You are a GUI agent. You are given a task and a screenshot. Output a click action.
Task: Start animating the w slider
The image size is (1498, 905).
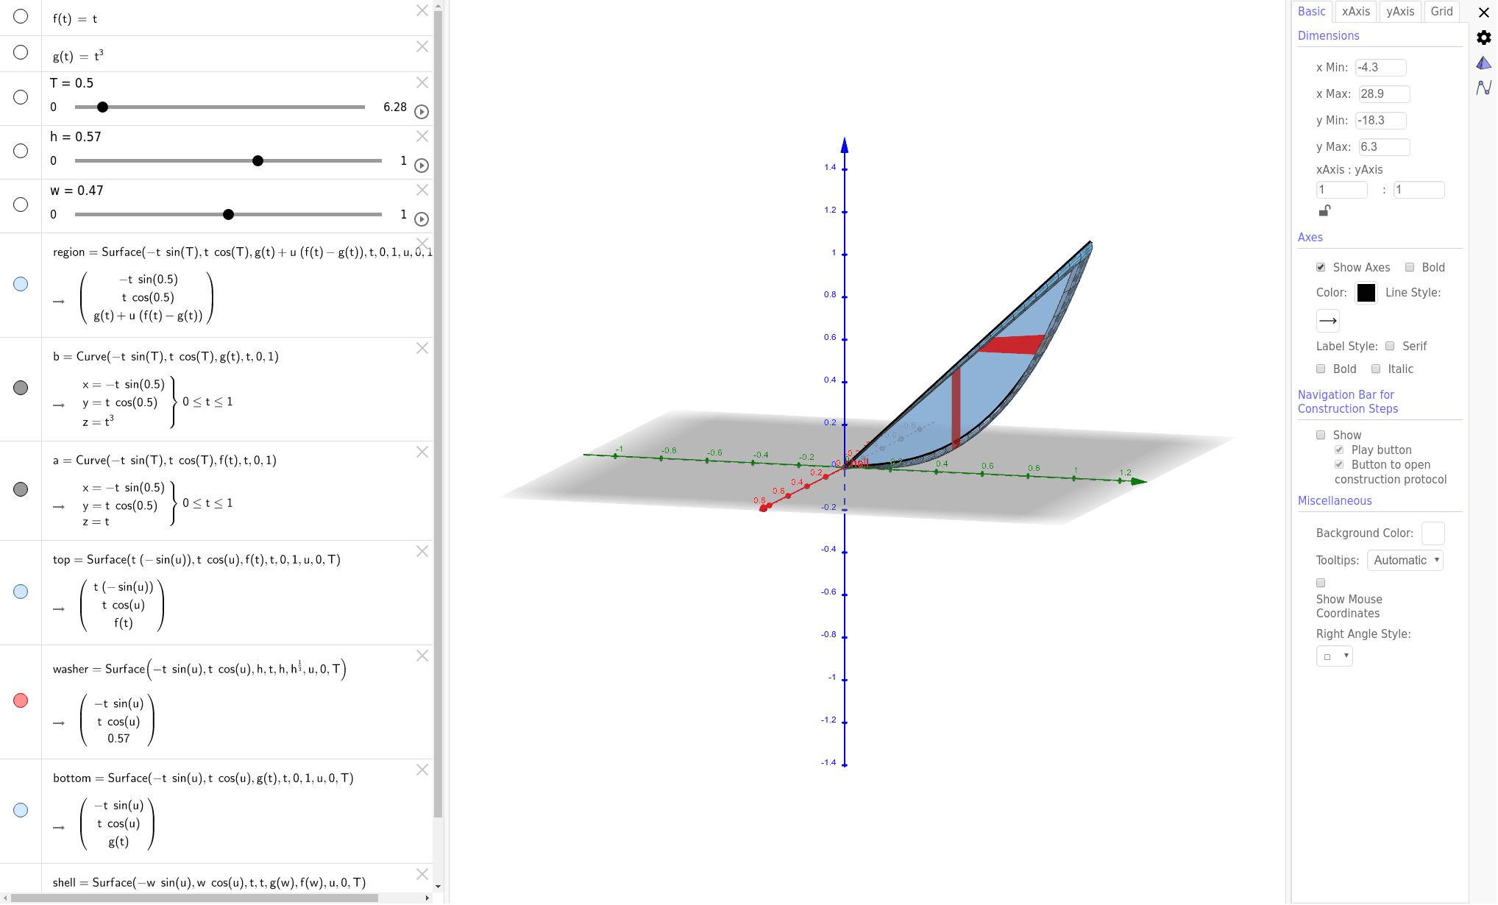coord(421,219)
